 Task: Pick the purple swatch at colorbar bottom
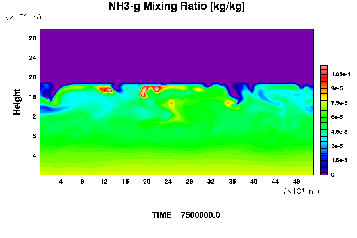[323, 173]
